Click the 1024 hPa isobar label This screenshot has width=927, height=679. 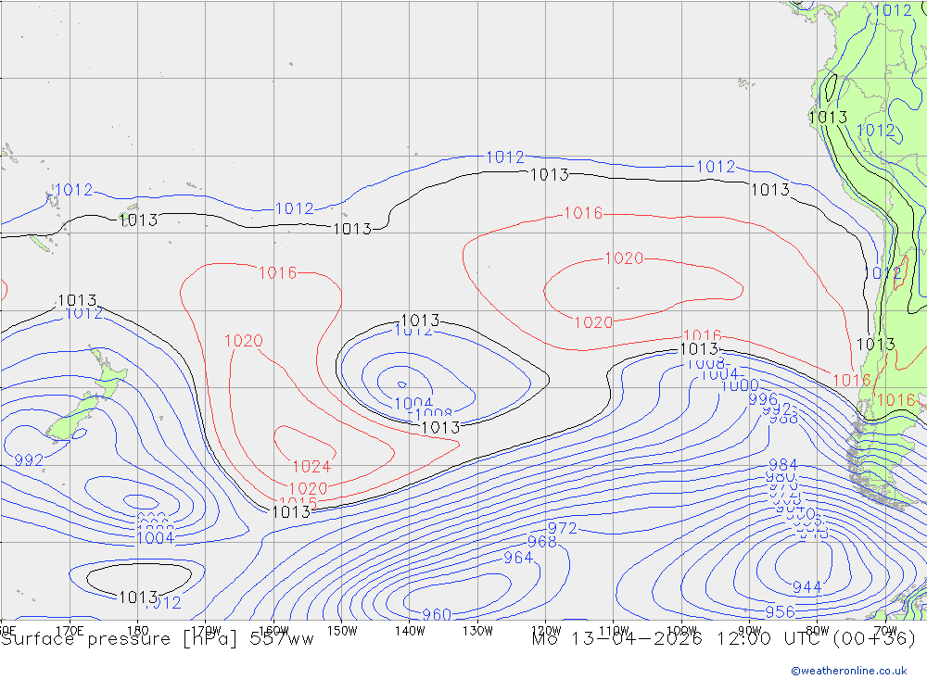click(311, 467)
